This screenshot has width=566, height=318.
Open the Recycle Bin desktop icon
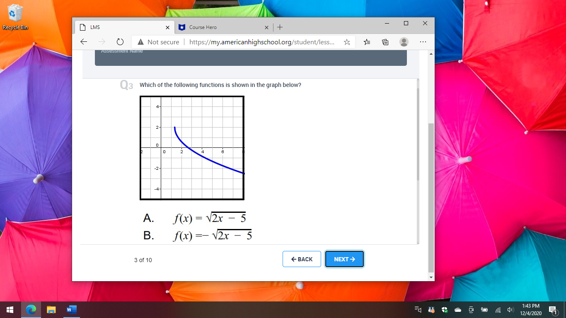(x=15, y=17)
